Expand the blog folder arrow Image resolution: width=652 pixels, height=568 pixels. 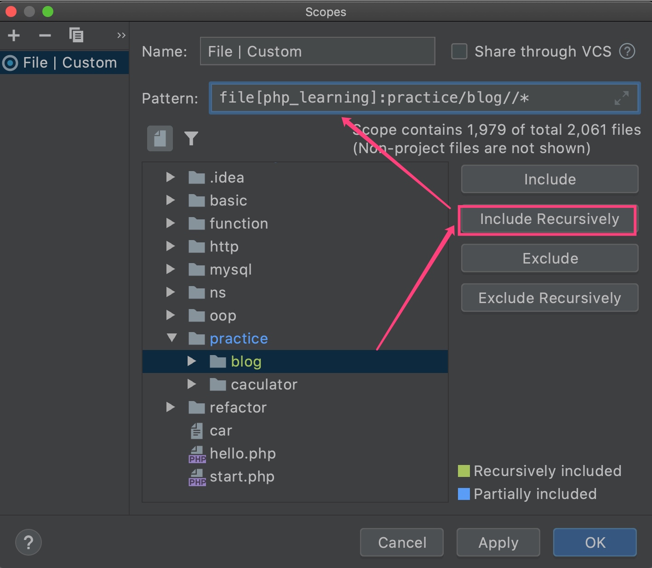tap(192, 361)
